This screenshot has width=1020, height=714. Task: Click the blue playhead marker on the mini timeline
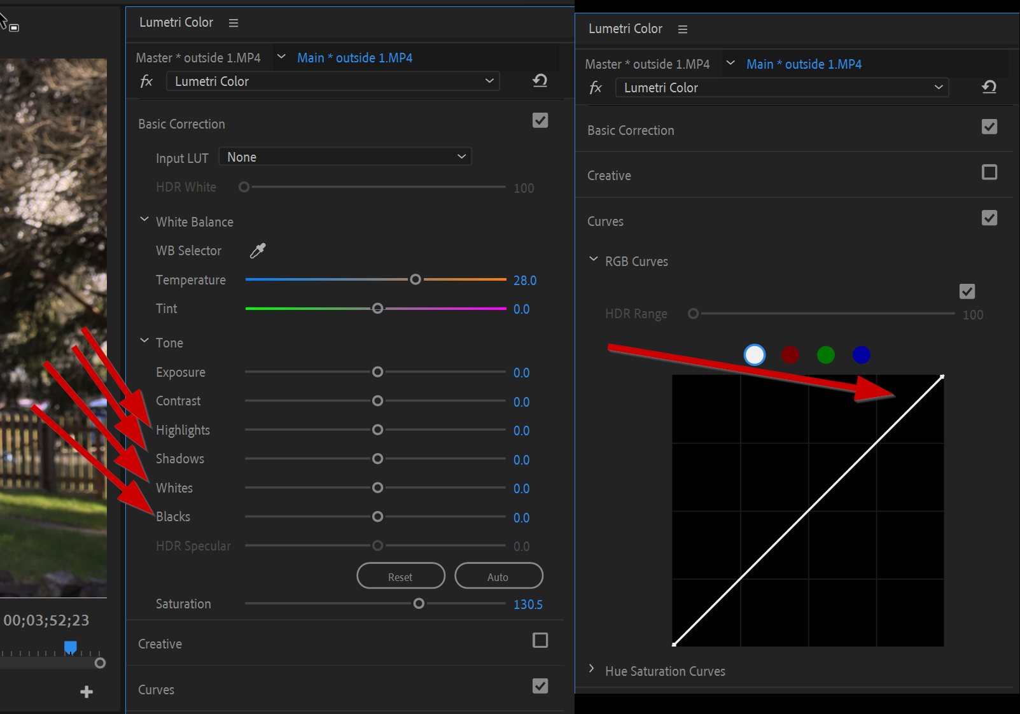[70, 646]
